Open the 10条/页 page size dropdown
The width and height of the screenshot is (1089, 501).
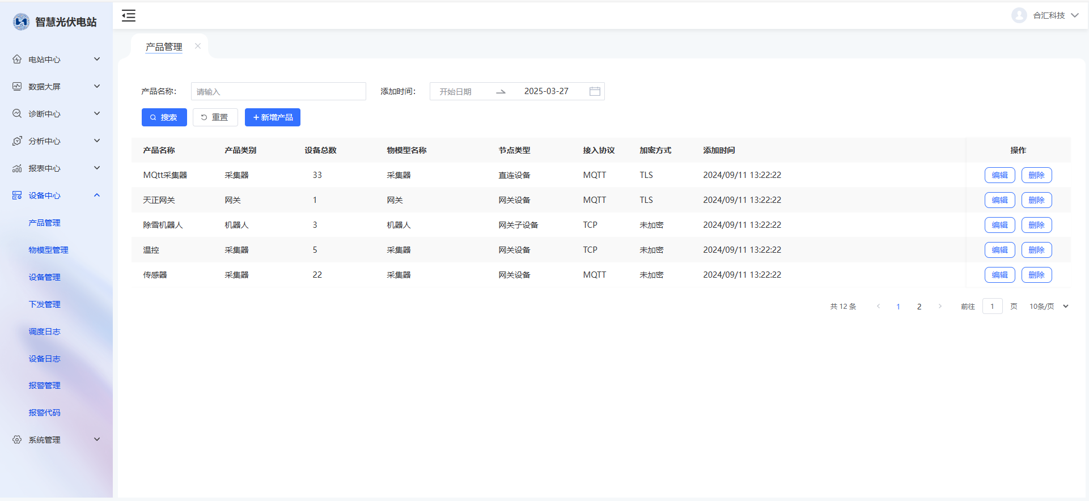pos(1048,307)
